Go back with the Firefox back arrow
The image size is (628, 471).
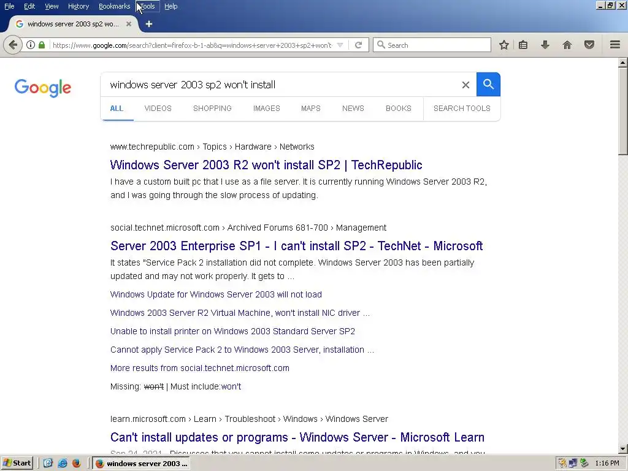click(13, 45)
